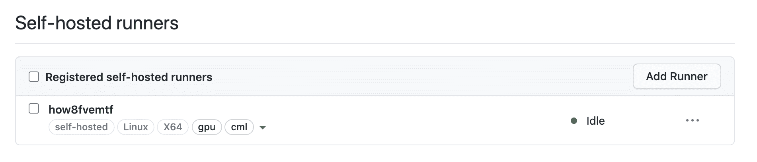Expand the runner labels dropdown arrow

262,127
